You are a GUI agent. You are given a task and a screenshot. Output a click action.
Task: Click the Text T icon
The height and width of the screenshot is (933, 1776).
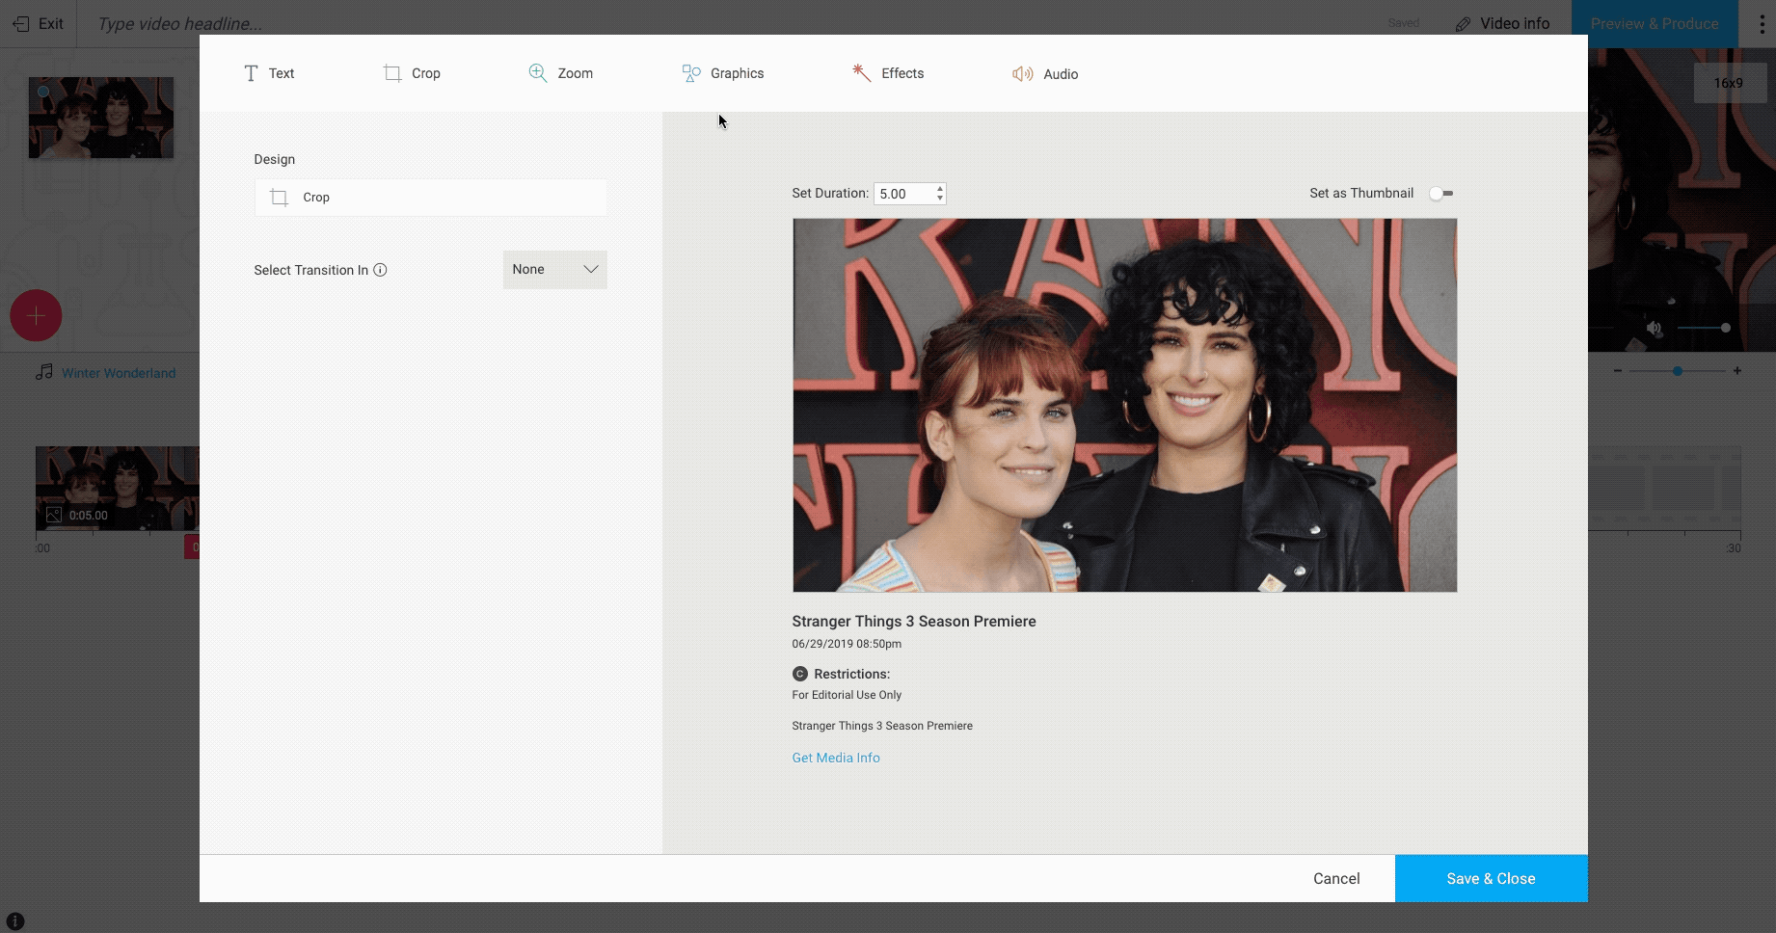pyautogui.click(x=251, y=73)
